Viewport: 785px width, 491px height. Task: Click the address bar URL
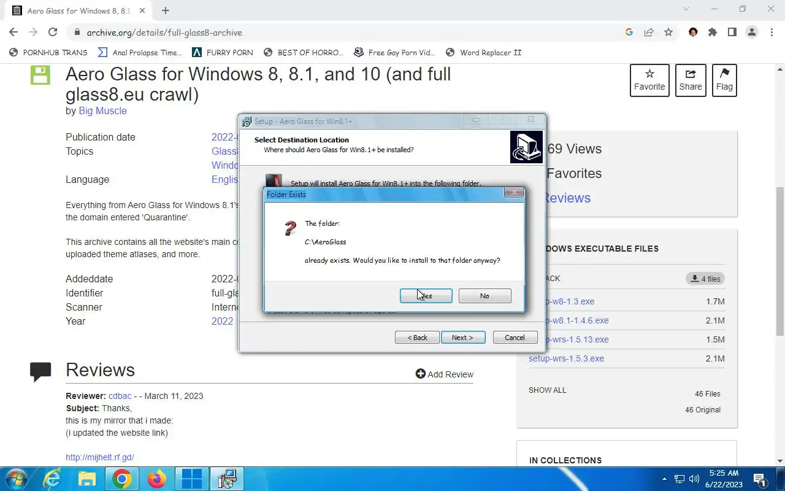coord(164,33)
